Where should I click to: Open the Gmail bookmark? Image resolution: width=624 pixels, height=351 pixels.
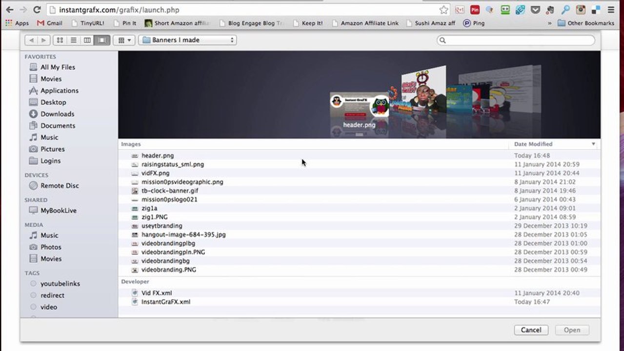point(50,23)
